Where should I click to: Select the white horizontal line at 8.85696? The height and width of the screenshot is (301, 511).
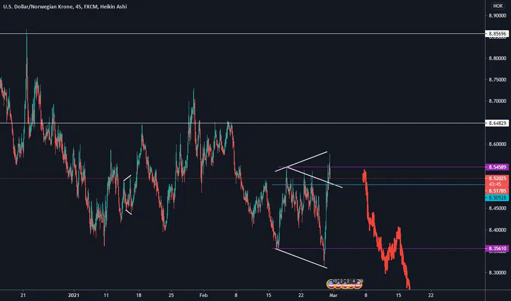(x=242, y=33)
